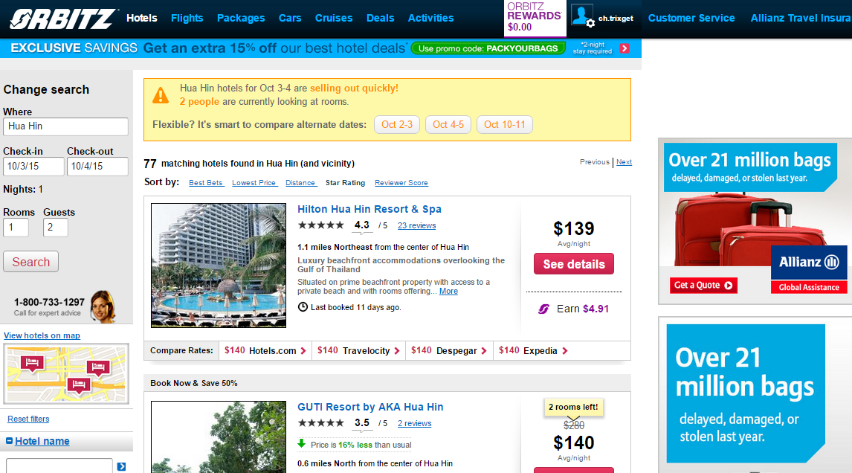This screenshot has height=473, width=852.
Task: Submit hotel name filter arrow button
Action: click(x=122, y=466)
